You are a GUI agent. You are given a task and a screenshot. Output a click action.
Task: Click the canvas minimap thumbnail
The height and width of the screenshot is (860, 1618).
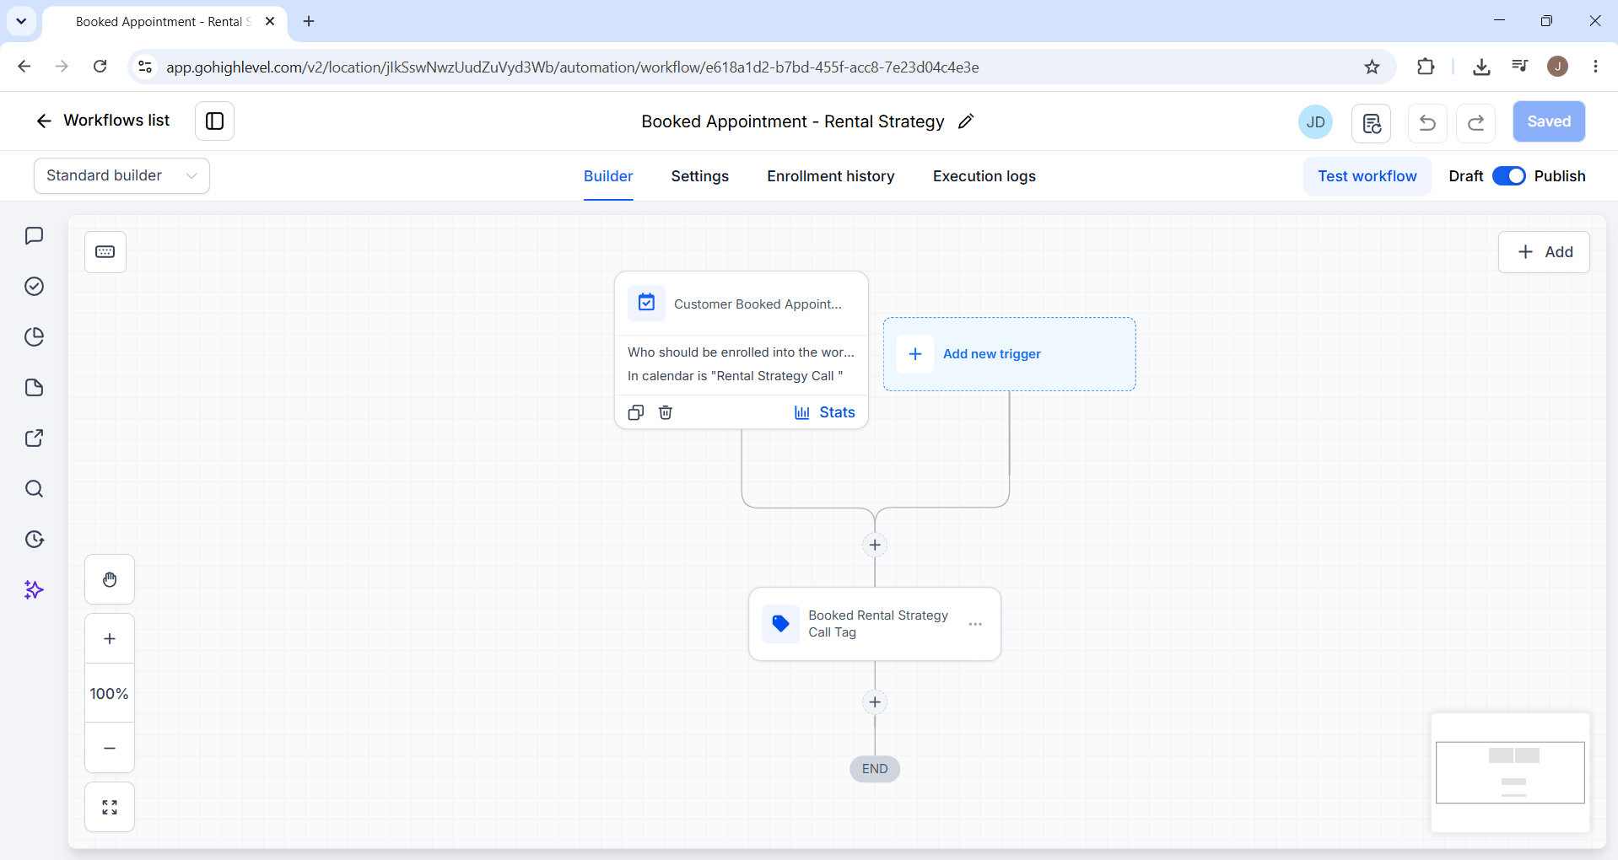click(x=1510, y=772)
